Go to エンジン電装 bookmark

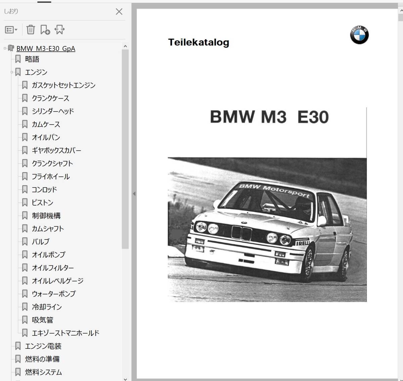click(43, 346)
